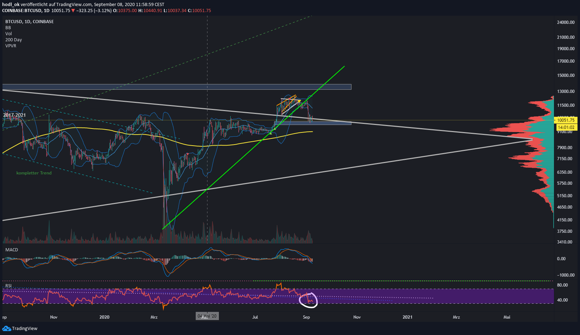
Task: Click the 2020 label on time axis
Action: (104, 317)
